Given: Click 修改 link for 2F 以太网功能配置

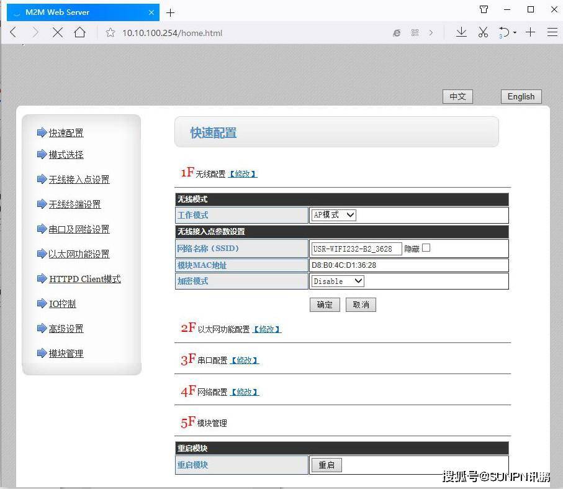Looking at the screenshot, I should 267,329.
